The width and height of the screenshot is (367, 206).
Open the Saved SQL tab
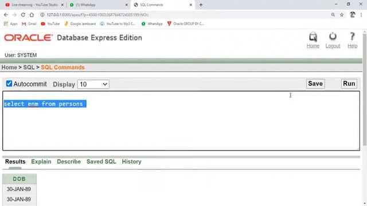[x=101, y=161]
